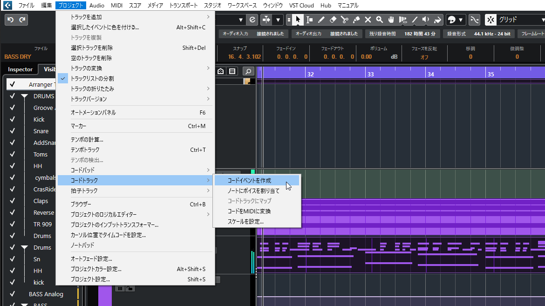Screen dimensions: 545x306
Task: Select the Glue tool
Action: point(355,20)
